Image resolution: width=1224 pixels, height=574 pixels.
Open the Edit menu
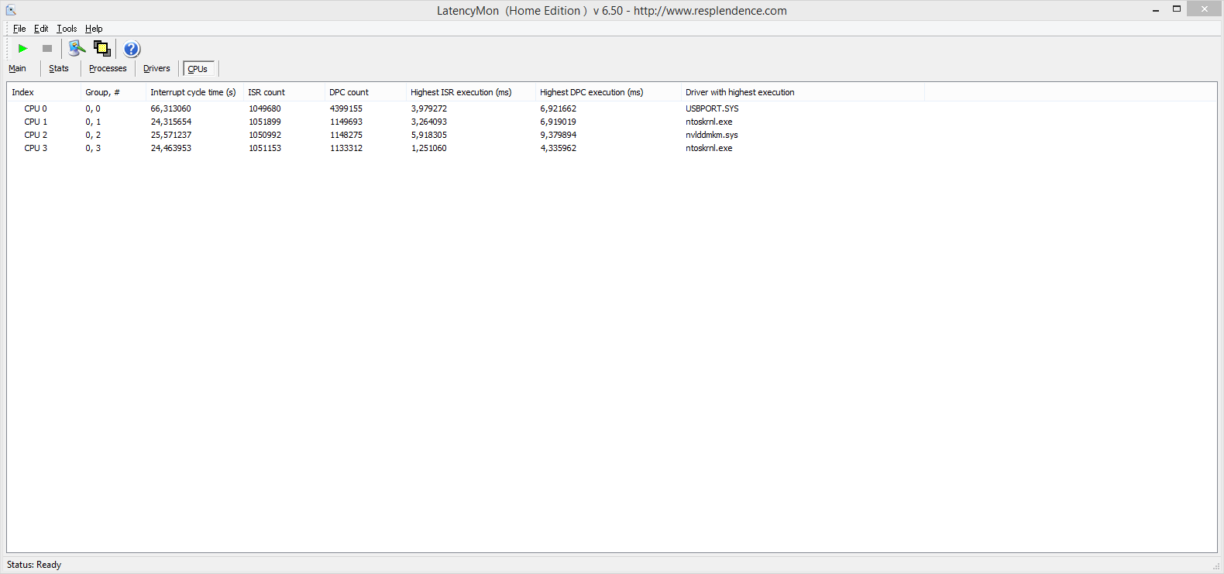41,29
